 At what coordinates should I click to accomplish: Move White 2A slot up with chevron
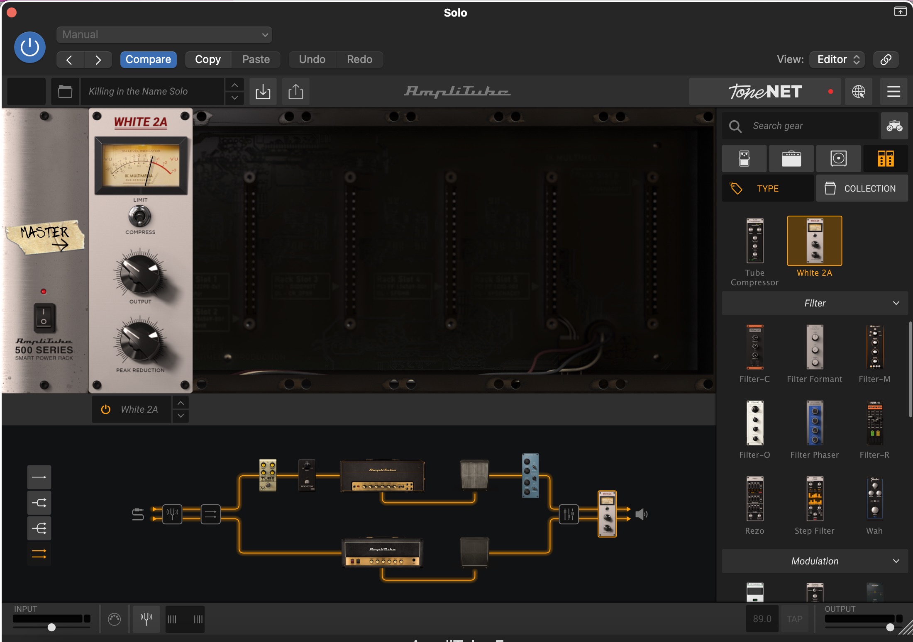click(181, 403)
